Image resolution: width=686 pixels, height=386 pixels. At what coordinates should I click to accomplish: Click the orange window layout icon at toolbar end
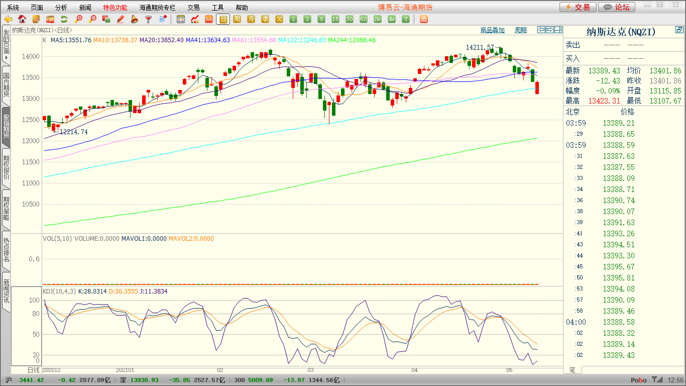(423, 19)
